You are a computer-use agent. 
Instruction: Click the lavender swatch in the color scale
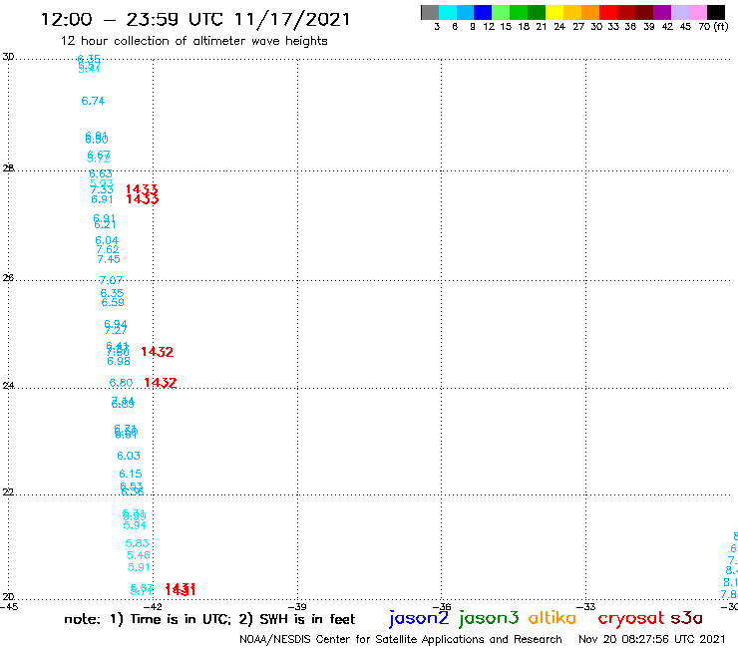(x=679, y=13)
